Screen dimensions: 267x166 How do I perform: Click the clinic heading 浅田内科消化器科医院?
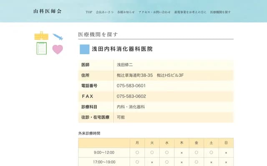pyautogui.click(x=122, y=49)
